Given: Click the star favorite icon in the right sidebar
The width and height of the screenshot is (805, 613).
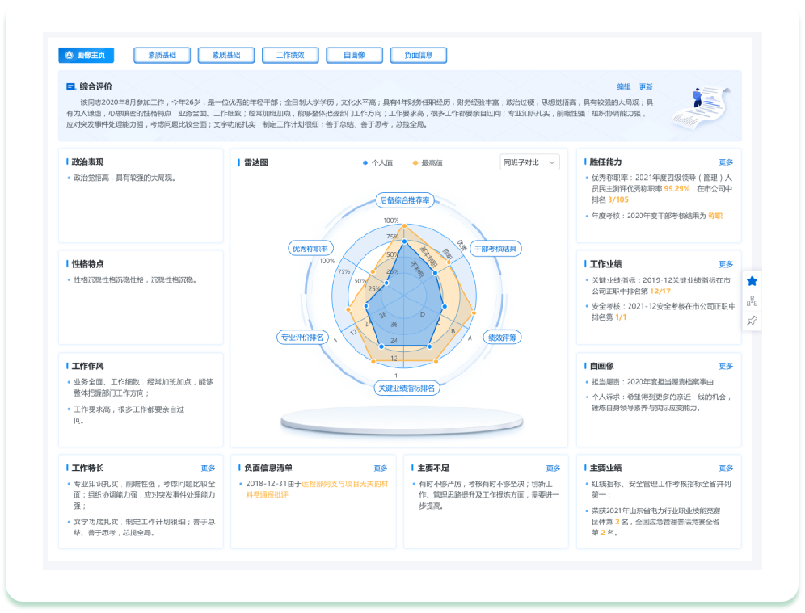Looking at the screenshot, I should tap(752, 281).
